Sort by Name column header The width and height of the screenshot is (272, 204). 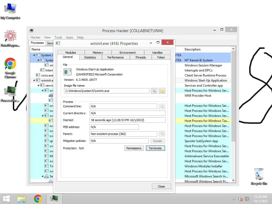click(x=42, y=49)
